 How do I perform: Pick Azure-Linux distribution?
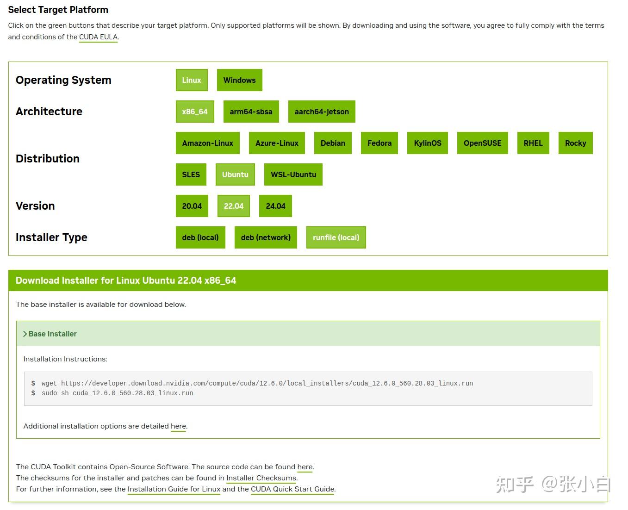pos(277,143)
